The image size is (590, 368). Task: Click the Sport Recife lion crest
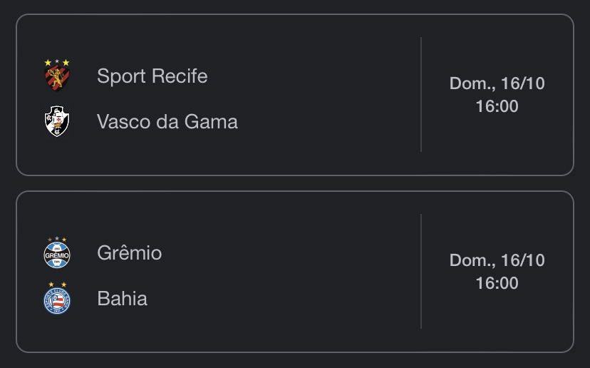tap(57, 78)
